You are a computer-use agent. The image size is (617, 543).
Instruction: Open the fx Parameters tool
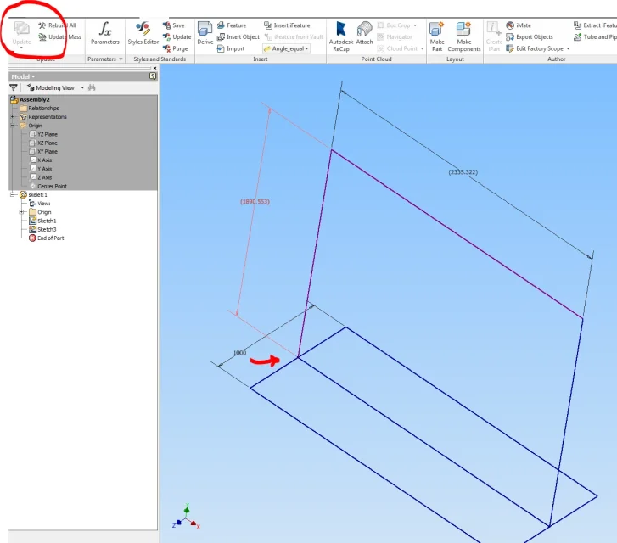(104, 33)
